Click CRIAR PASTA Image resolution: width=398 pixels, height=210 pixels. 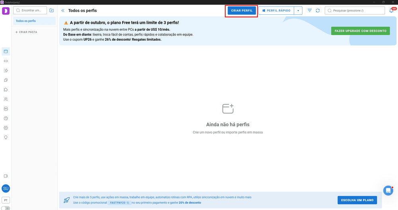[26, 32]
